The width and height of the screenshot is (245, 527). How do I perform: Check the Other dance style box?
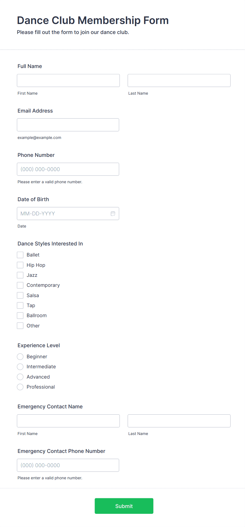click(x=20, y=326)
